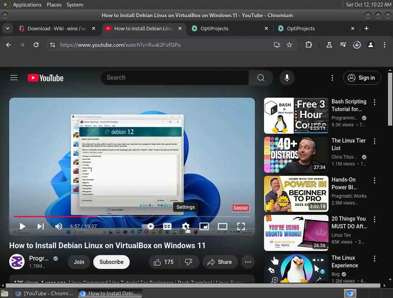Play the Debian install video
The width and height of the screenshot is (393, 298).
click(x=23, y=226)
